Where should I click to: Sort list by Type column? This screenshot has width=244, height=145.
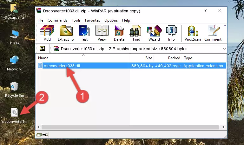point(204,58)
